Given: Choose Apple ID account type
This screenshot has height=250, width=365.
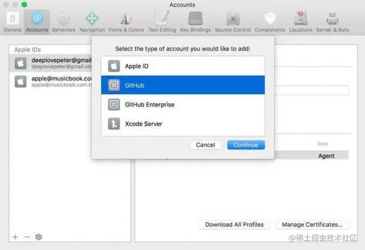Looking at the screenshot, I should tap(183, 66).
